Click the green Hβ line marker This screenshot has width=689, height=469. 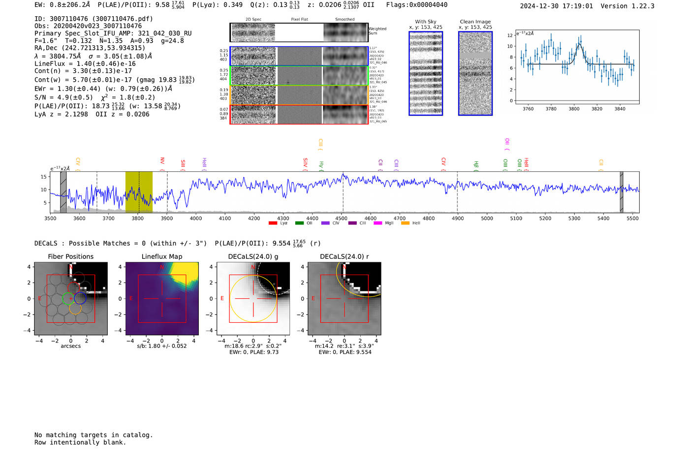coord(476,166)
